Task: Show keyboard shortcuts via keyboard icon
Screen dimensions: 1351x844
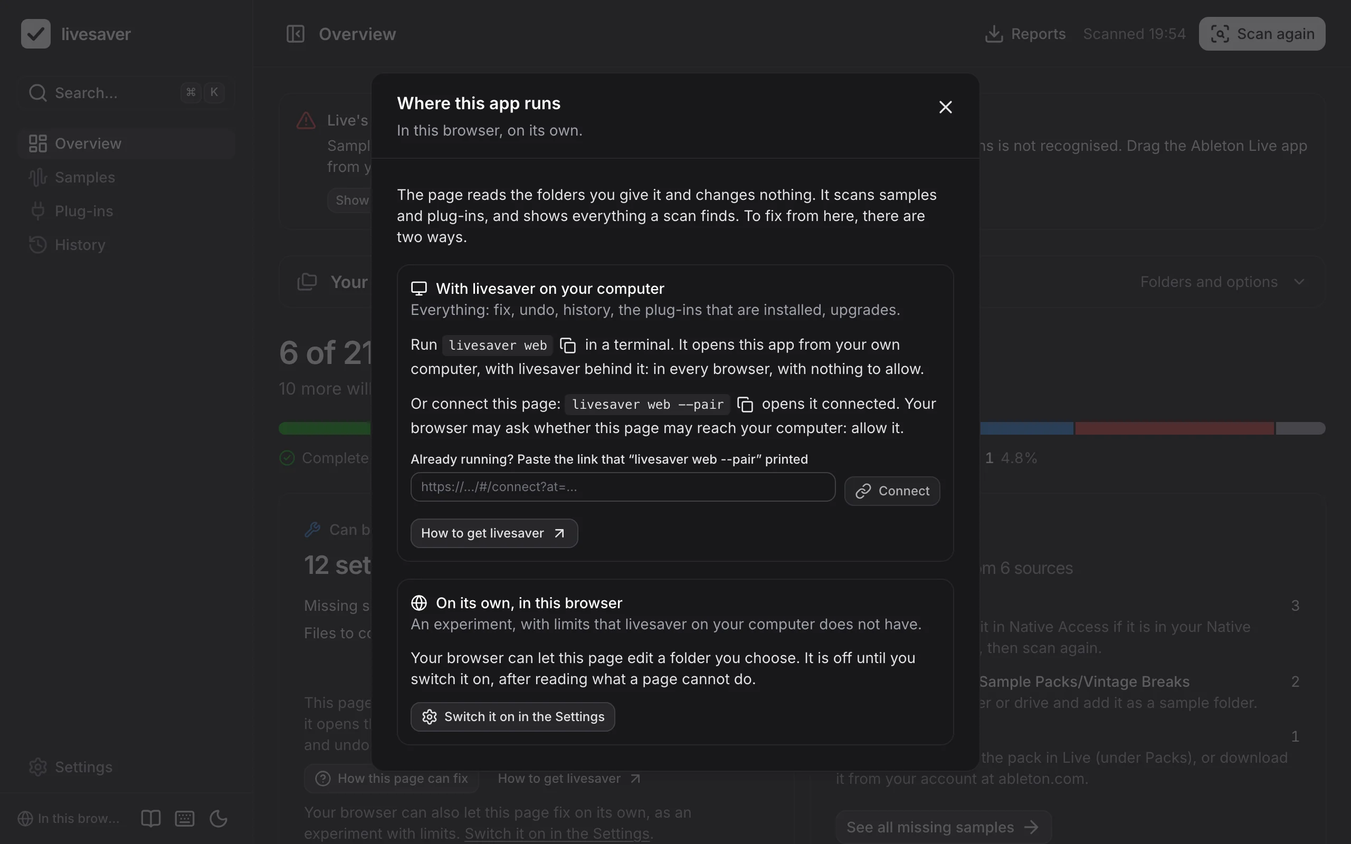Action: click(185, 818)
